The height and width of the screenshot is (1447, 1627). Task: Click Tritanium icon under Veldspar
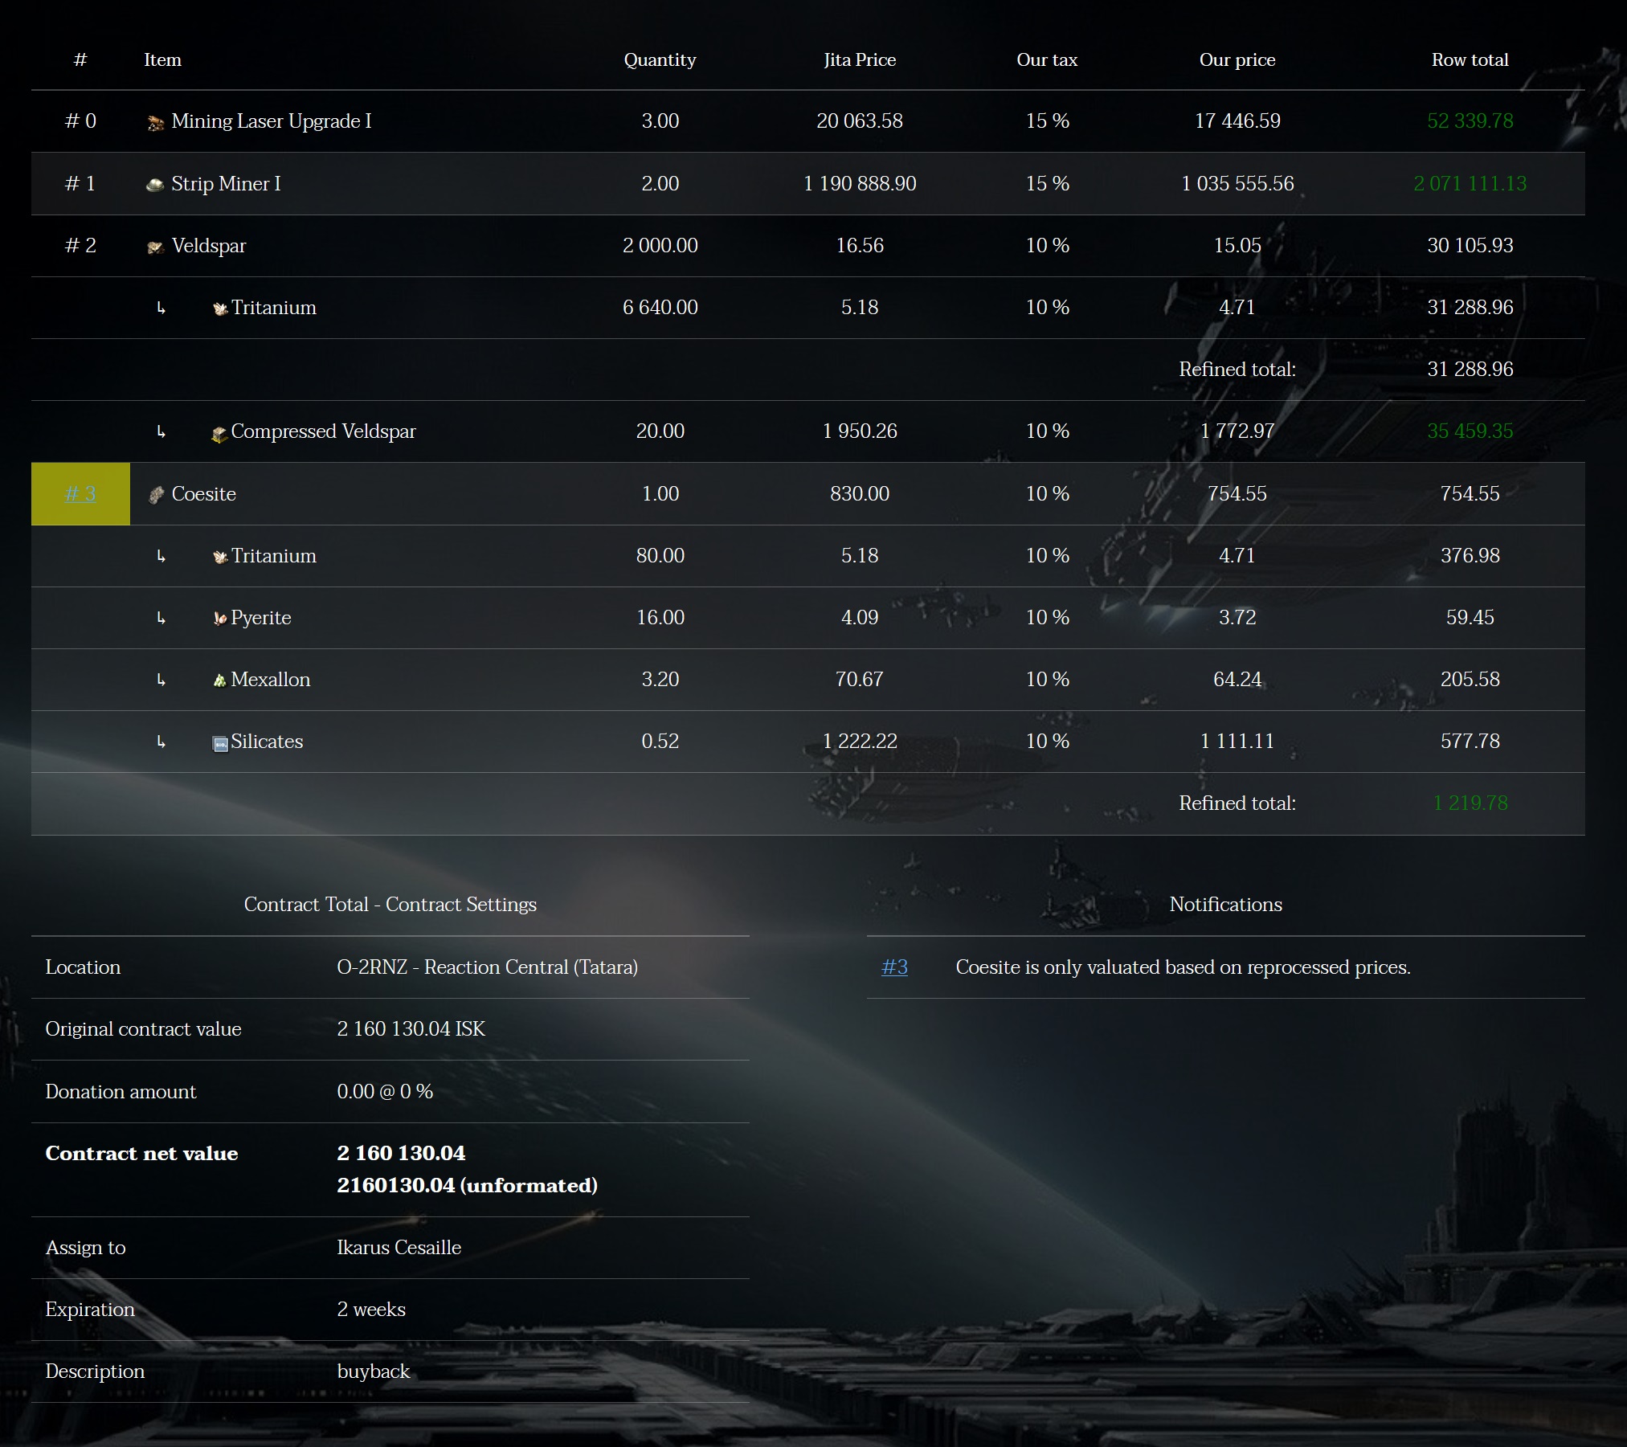[220, 309]
